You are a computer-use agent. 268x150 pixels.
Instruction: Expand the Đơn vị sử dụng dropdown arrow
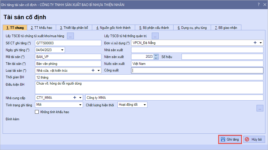point(261,43)
